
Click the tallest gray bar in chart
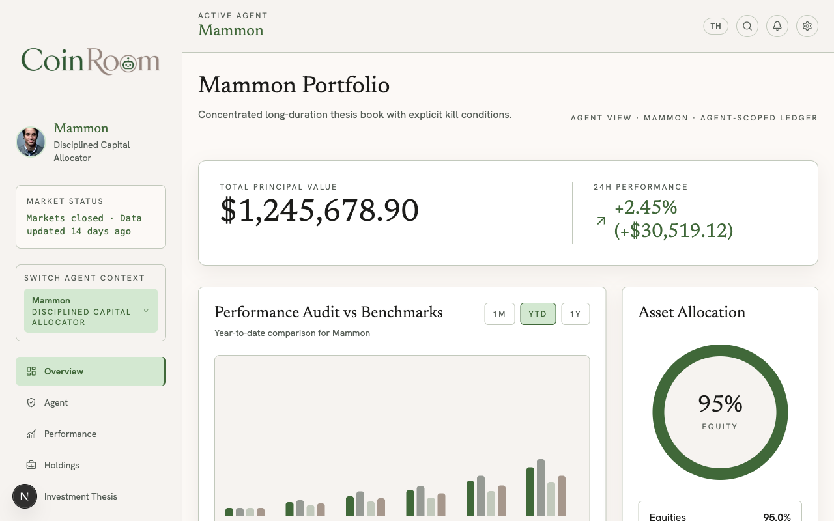541,488
